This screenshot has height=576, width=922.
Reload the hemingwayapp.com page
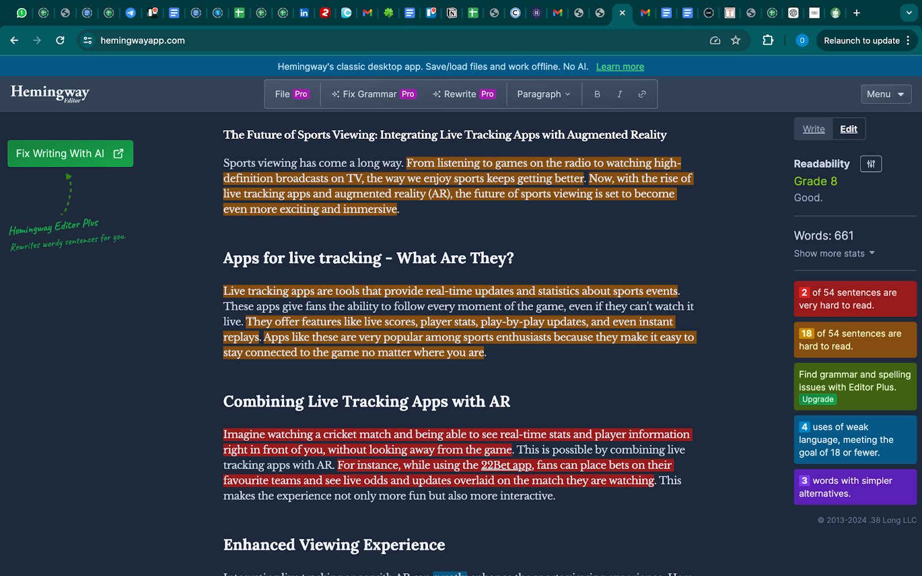click(60, 40)
